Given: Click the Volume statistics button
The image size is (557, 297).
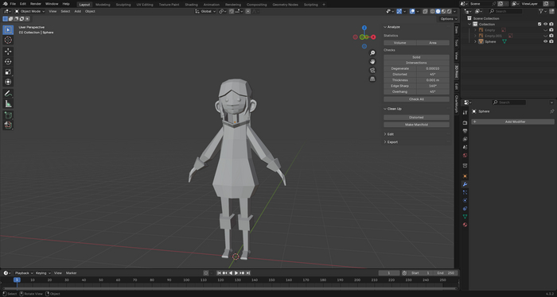Looking at the screenshot, I should pyautogui.click(x=399, y=43).
